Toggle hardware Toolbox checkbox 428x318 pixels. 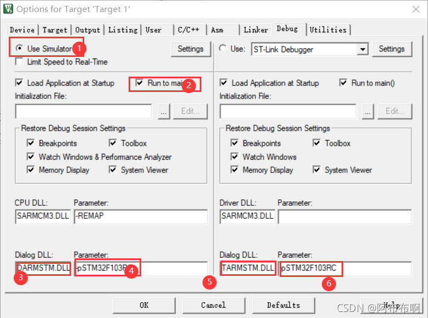[x=317, y=143]
